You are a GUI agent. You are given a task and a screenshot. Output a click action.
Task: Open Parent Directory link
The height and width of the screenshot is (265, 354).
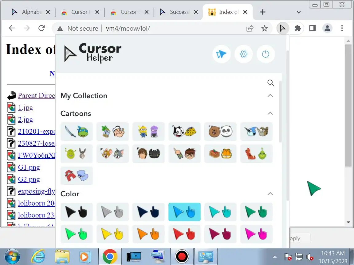click(x=37, y=96)
